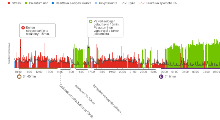Open the 'Valveillaoloajan palauttavin 15min' callout
220x120 pixels.
(x=105, y=27)
